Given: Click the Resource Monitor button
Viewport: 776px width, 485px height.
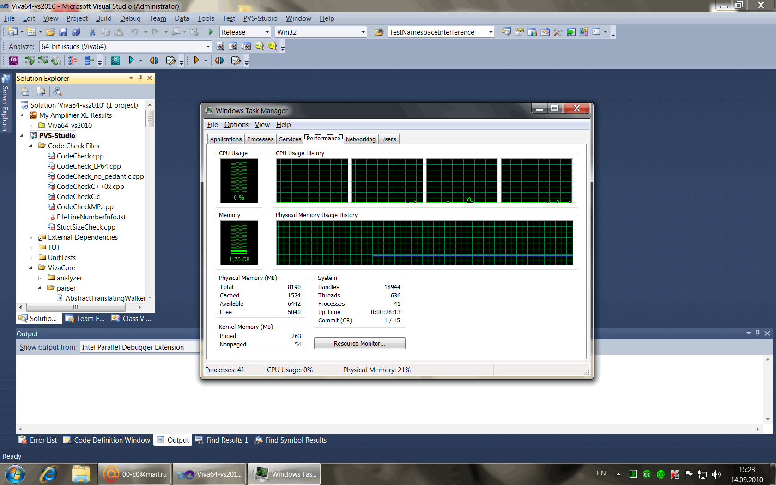Looking at the screenshot, I should [x=359, y=343].
